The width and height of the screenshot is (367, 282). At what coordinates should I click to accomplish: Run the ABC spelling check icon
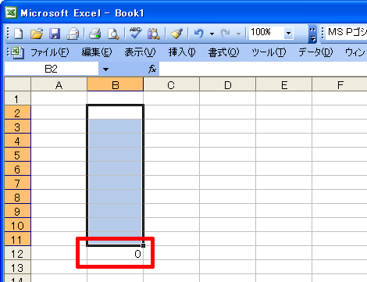[x=136, y=33]
